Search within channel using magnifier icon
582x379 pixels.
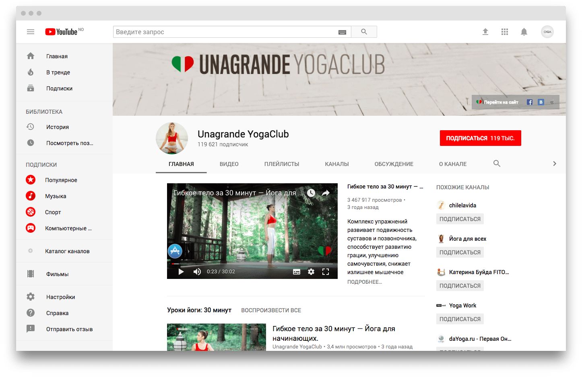[x=497, y=164]
